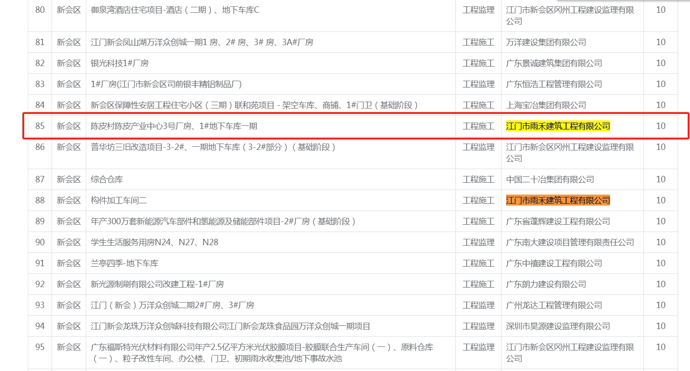This screenshot has width=690, height=371.
Task: Click row number 94
Action: pos(40,326)
